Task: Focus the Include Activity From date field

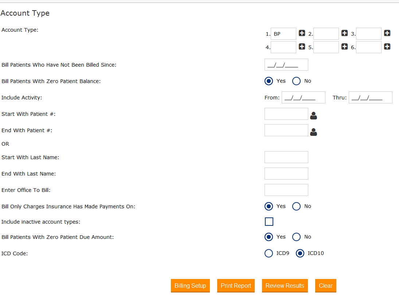Action: pyautogui.click(x=303, y=98)
